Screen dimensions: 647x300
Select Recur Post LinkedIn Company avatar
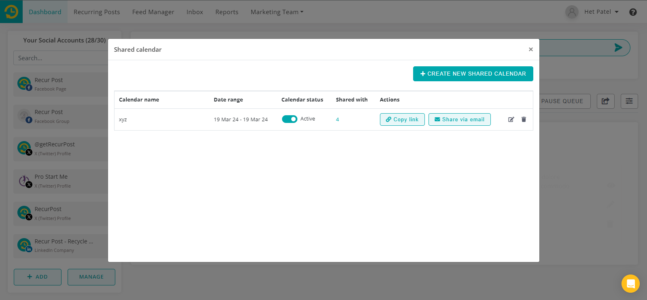(x=24, y=245)
